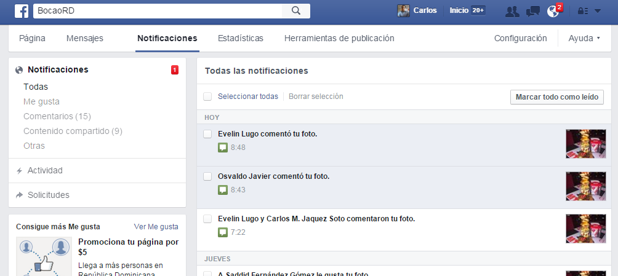Click the green comment icon next to 7:22
Image resolution: width=618 pixels, height=276 pixels.
223,232
